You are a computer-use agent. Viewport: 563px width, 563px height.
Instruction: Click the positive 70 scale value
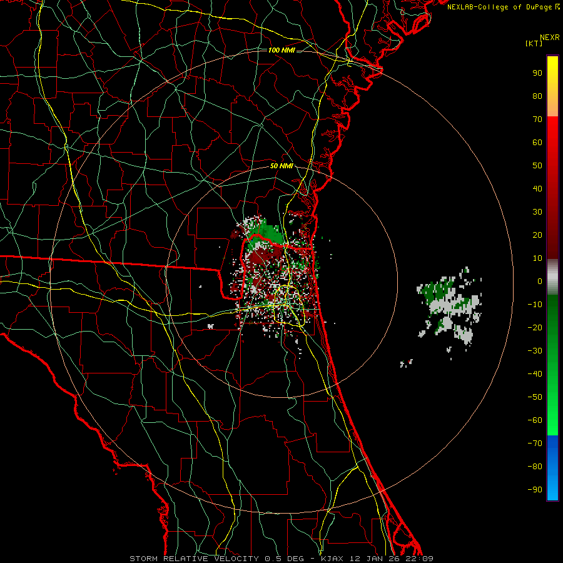(537, 119)
